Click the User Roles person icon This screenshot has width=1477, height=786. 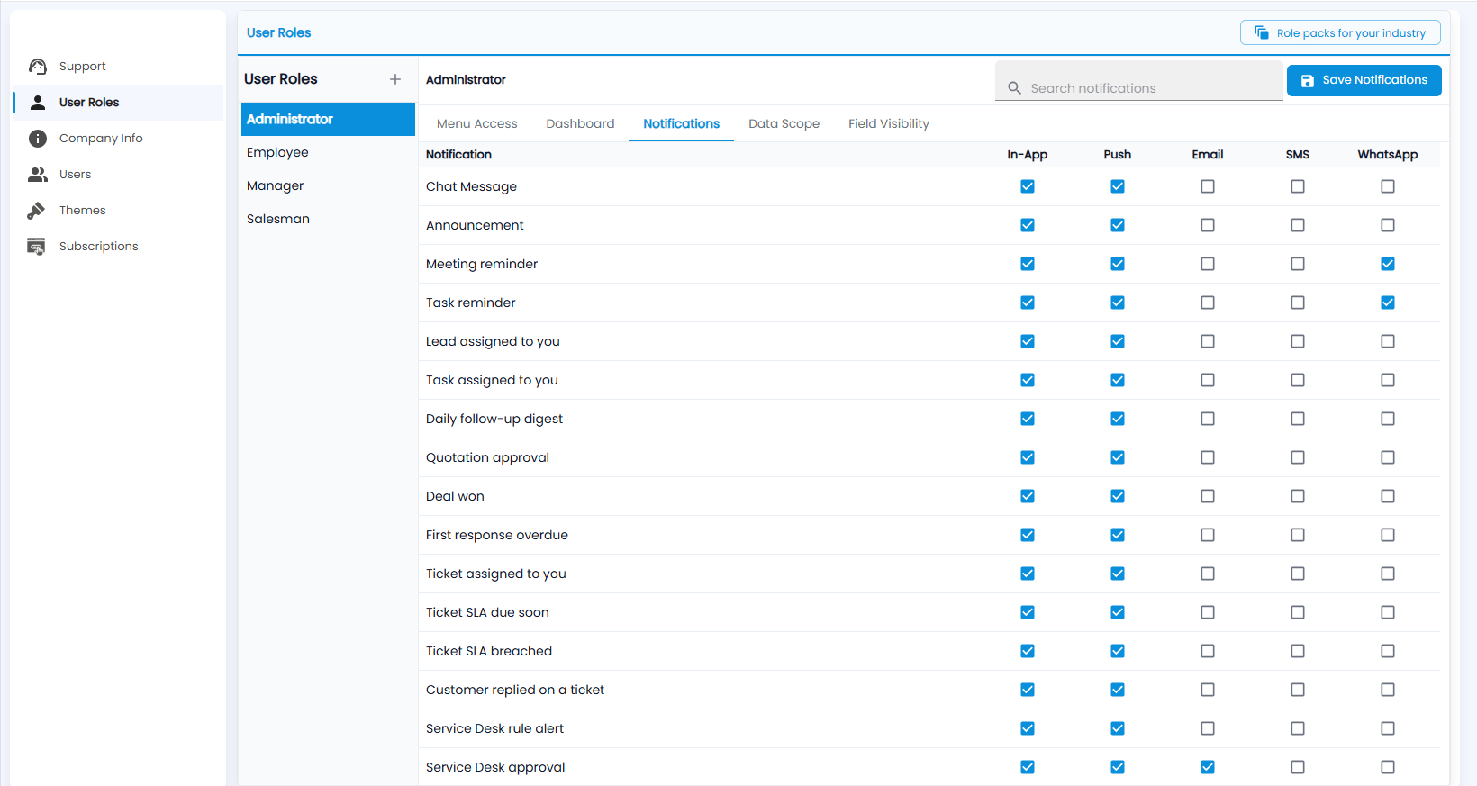coord(38,103)
